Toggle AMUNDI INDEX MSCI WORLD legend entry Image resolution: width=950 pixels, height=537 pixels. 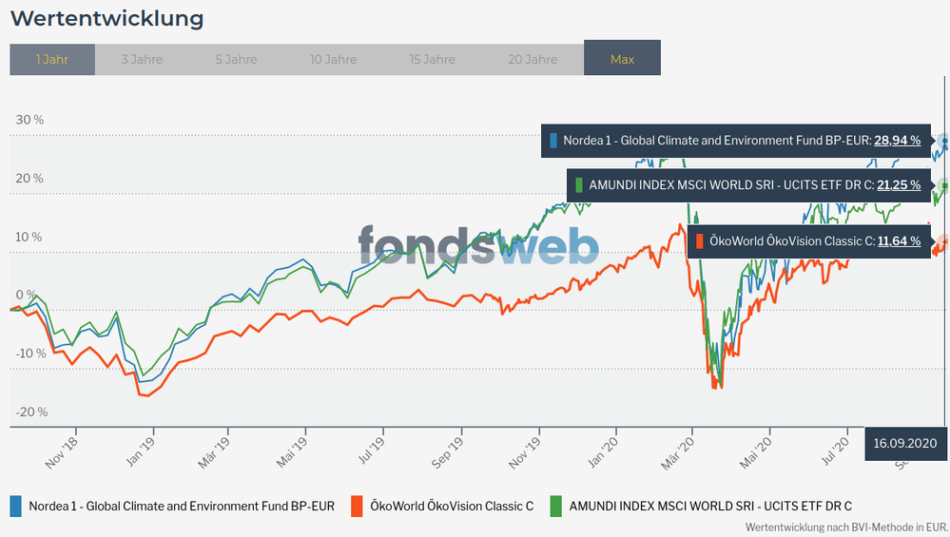point(709,506)
